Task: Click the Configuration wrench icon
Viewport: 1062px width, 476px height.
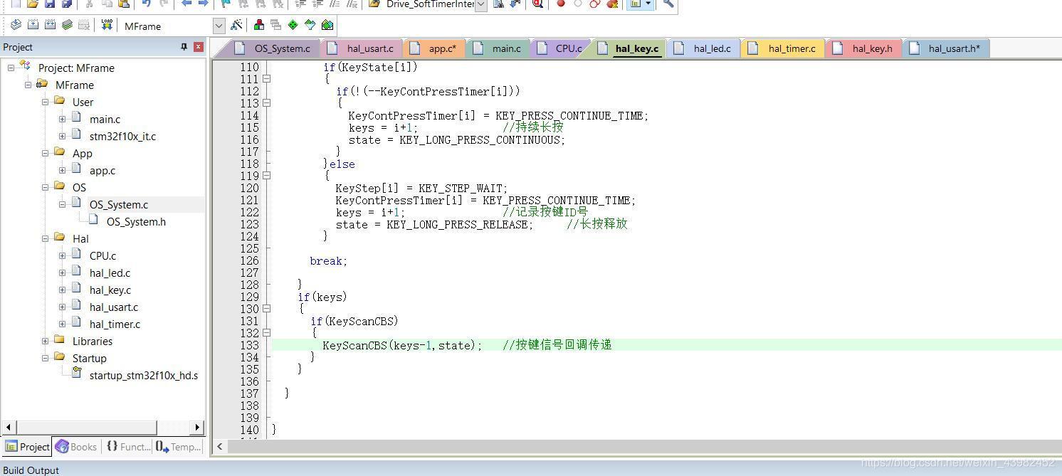Action: 668,4
